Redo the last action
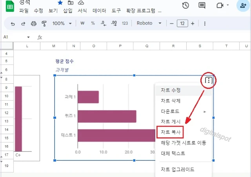Screen dimensions: 251x177 23,24
